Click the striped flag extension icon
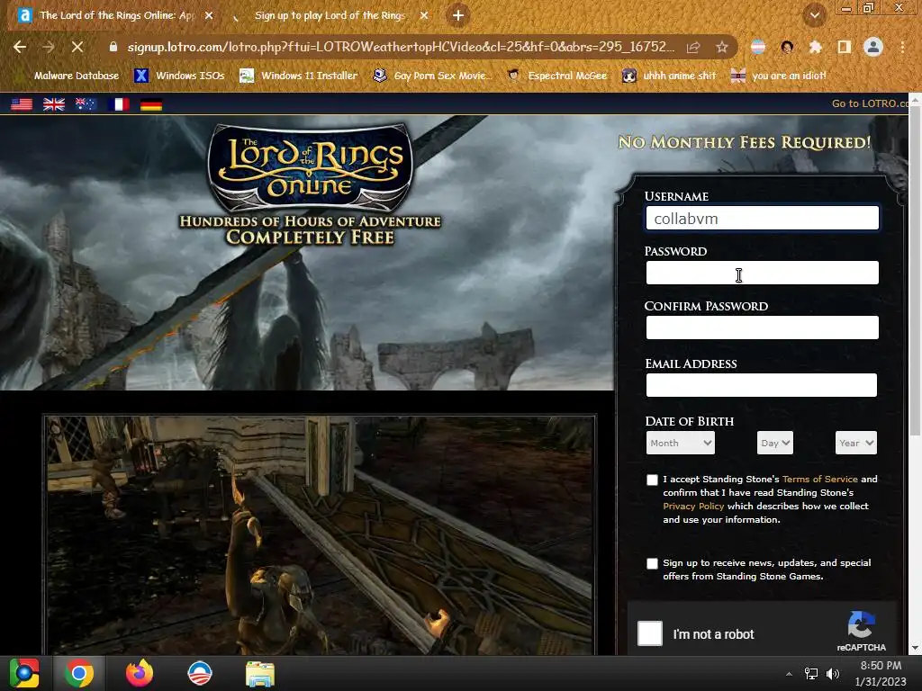922x691 pixels. pyautogui.click(x=758, y=47)
